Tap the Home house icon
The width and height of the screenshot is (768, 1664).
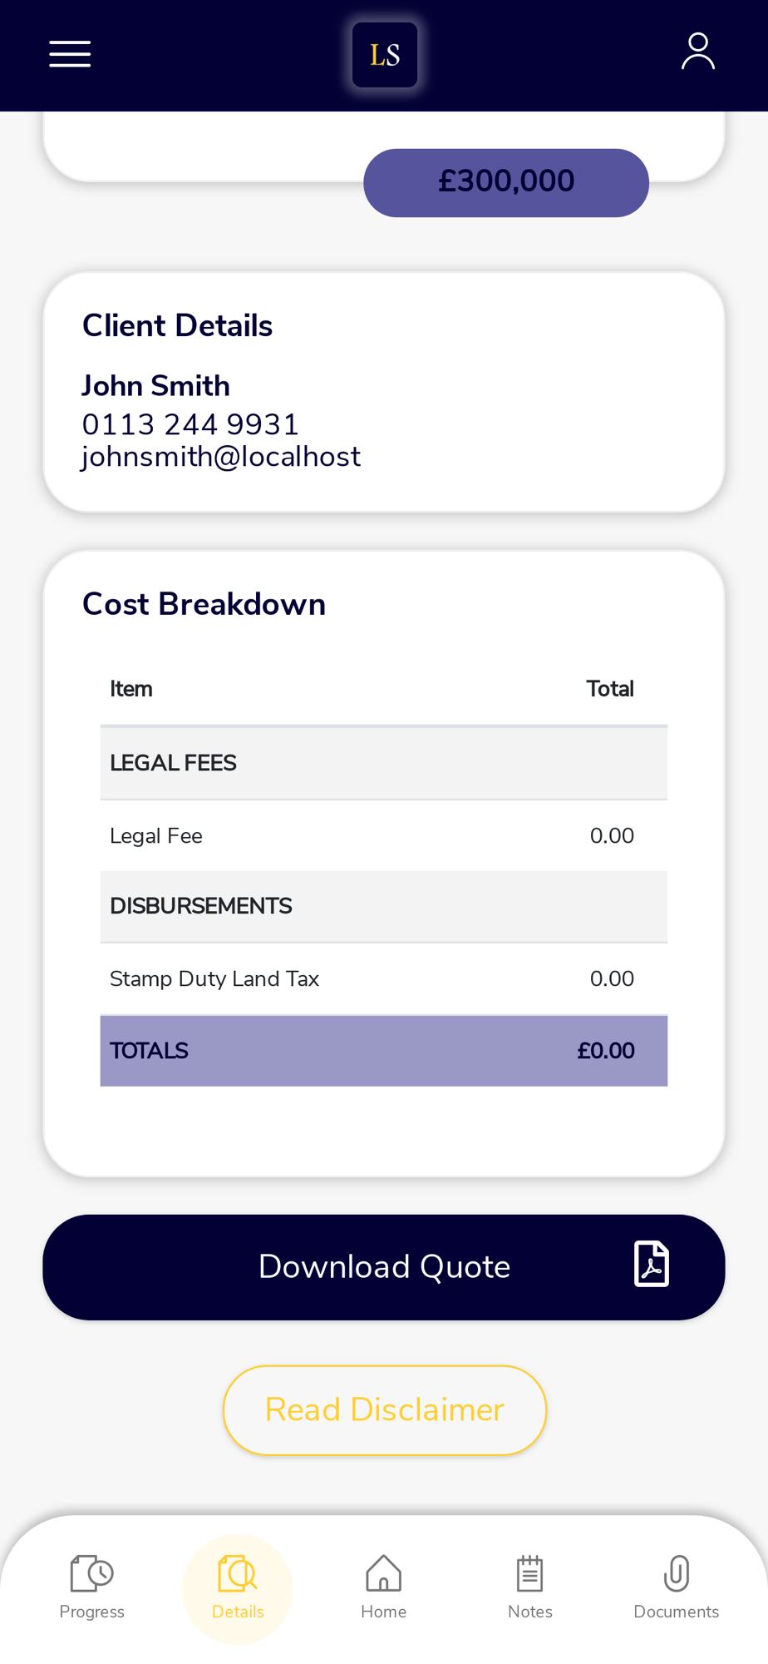tap(383, 1573)
